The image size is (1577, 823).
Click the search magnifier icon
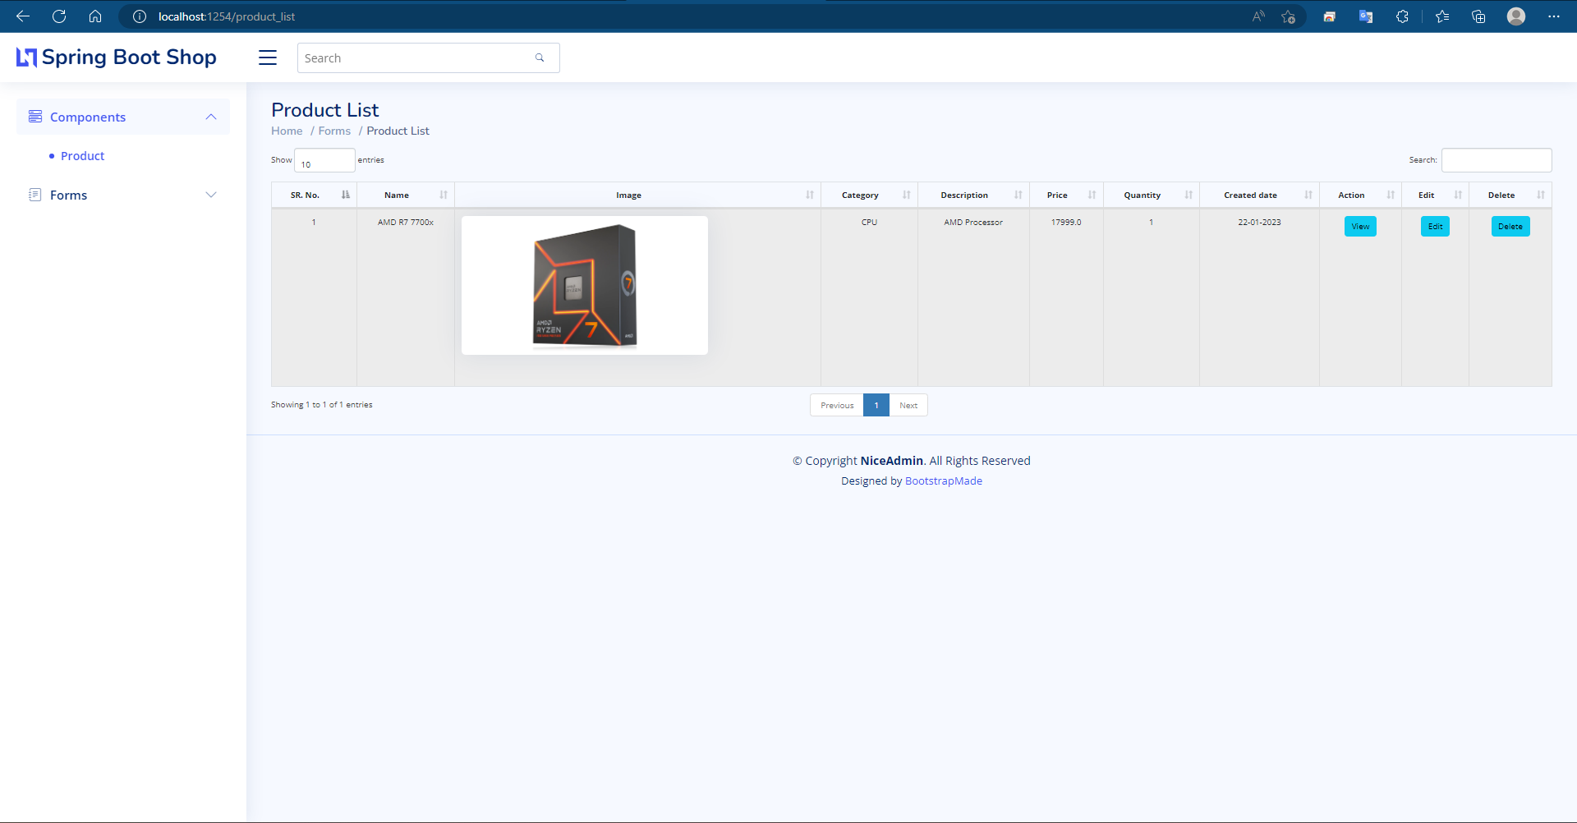pos(540,57)
